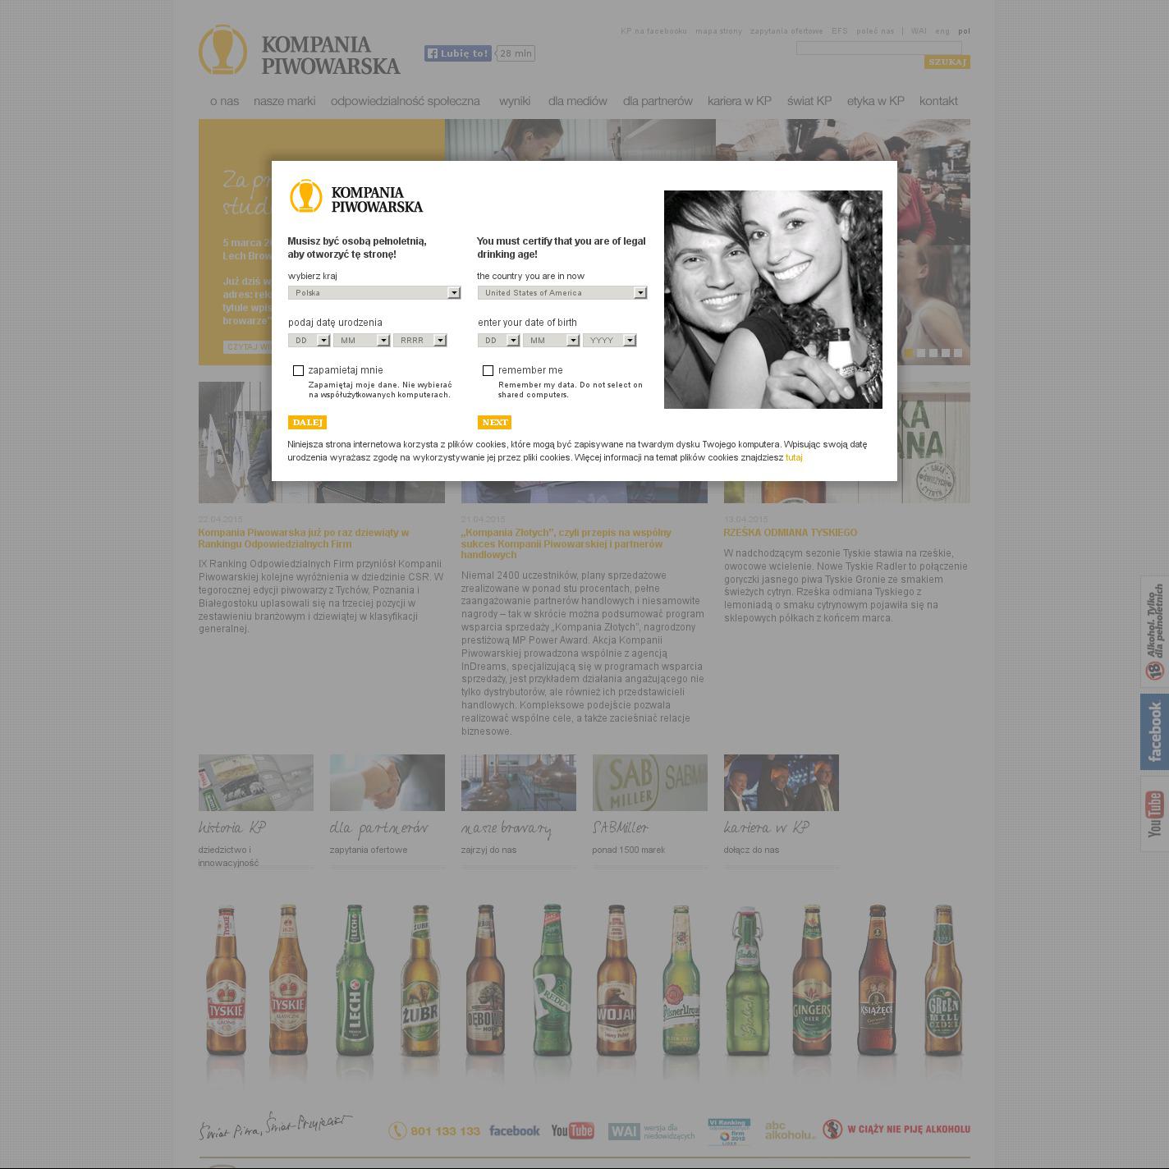Open the 'historia KP' thumbnail

(x=256, y=782)
